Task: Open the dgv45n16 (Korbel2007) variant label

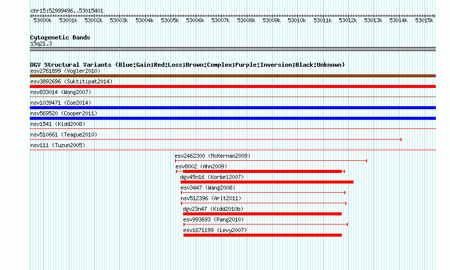Action: click(x=212, y=177)
